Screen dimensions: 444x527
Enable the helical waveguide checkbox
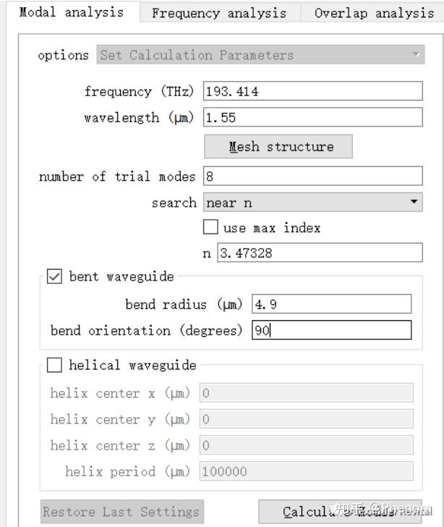[x=54, y=365]
